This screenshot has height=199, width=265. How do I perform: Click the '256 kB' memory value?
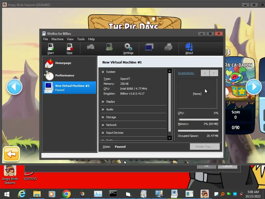124,84
